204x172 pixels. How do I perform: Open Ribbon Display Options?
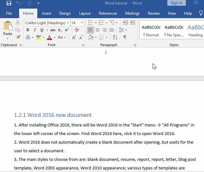[196, 3]
